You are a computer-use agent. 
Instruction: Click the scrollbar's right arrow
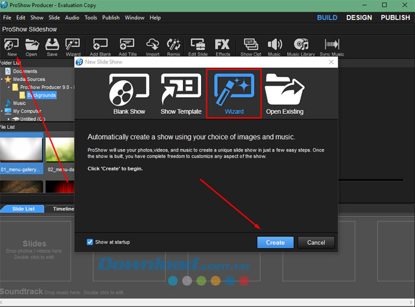[x=412, y=302]
